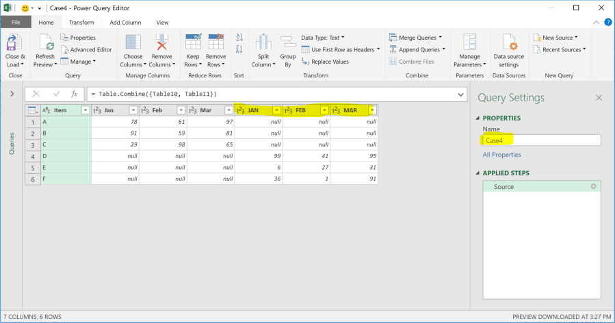This screenshot has width=615, height=323.
Task: Switch to the Transform tab
Action: (81, 22)
